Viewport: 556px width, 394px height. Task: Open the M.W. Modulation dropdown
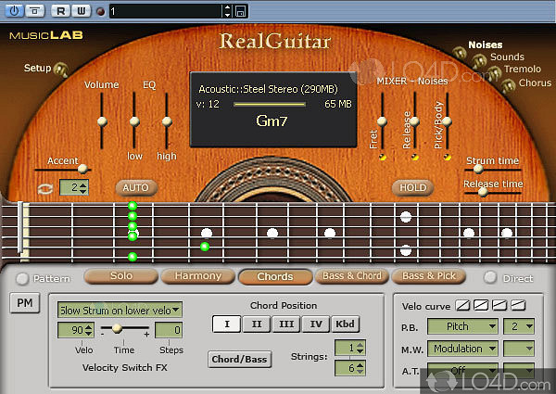(x=462, y=349)
